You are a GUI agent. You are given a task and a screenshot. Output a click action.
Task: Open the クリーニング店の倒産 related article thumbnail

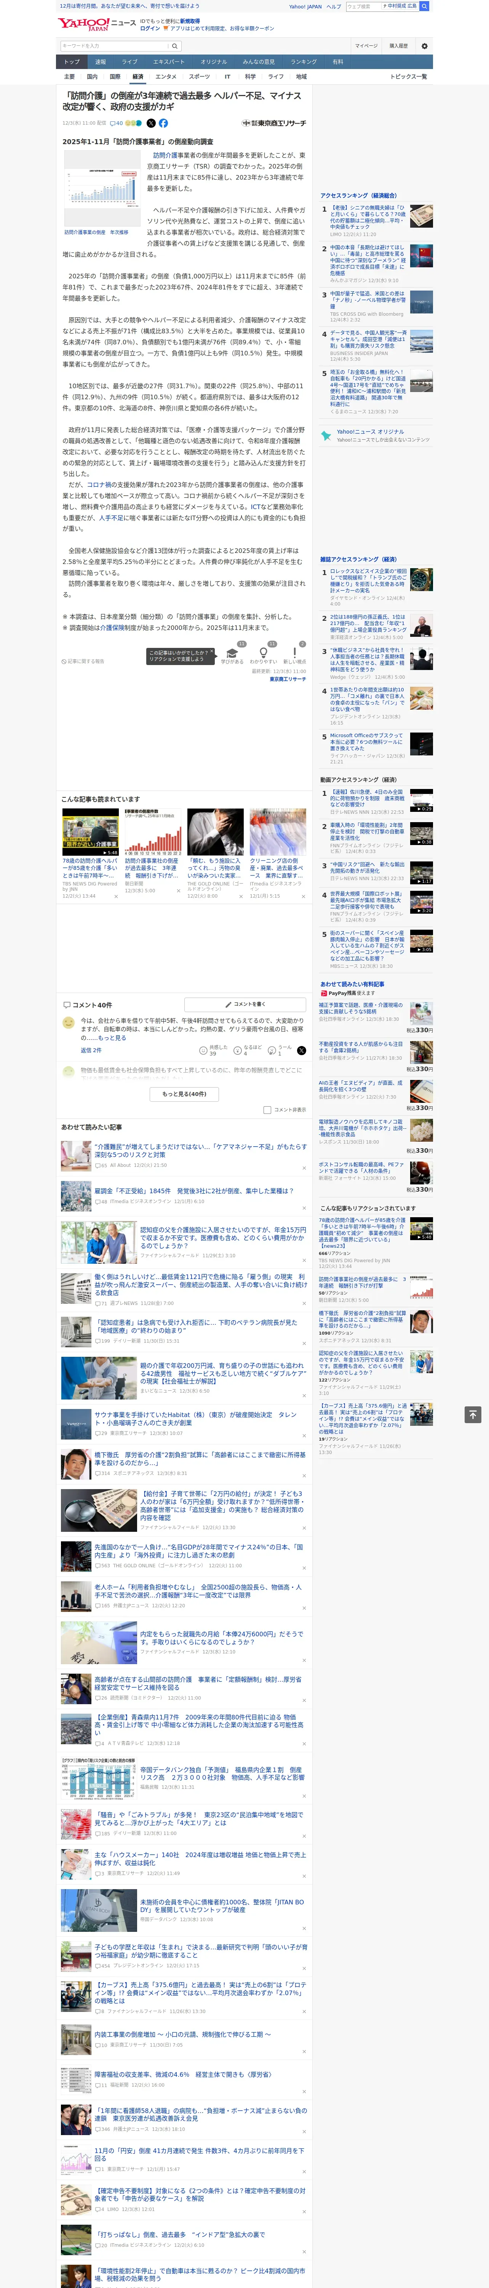277,831
